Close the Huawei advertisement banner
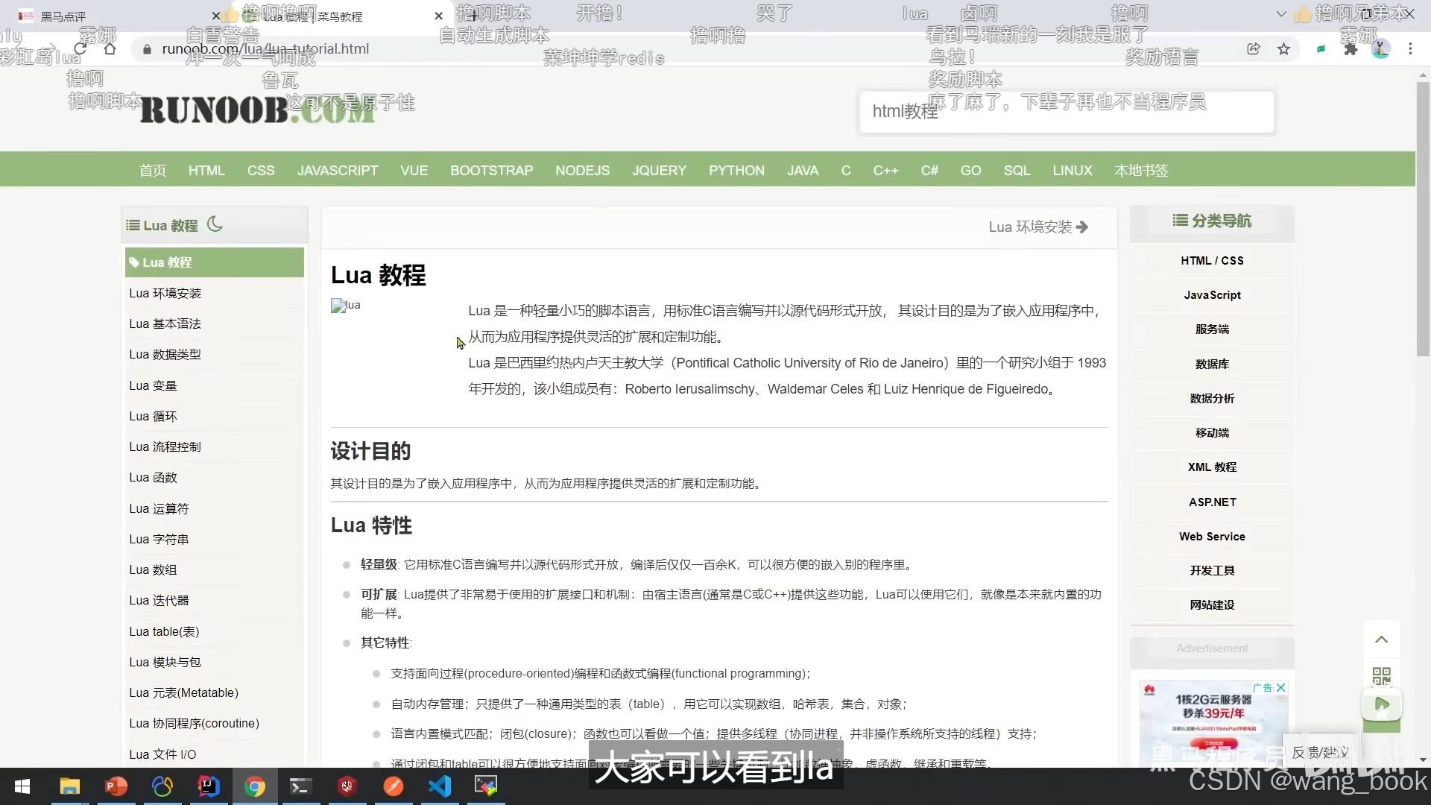Screen dimensions: 1431x805 [x=1280, y=688]
